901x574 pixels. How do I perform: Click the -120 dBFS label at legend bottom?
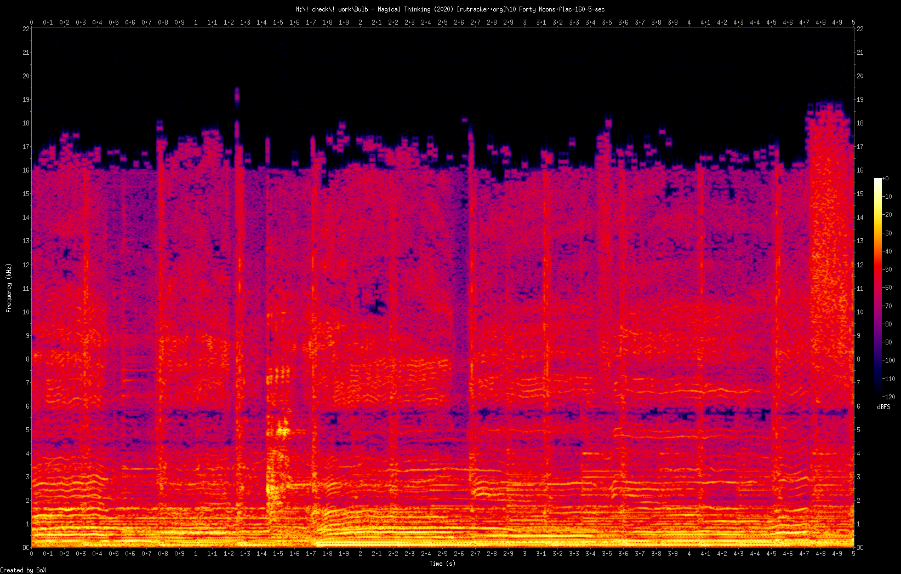pyautogui.click(x=889, y=397)
